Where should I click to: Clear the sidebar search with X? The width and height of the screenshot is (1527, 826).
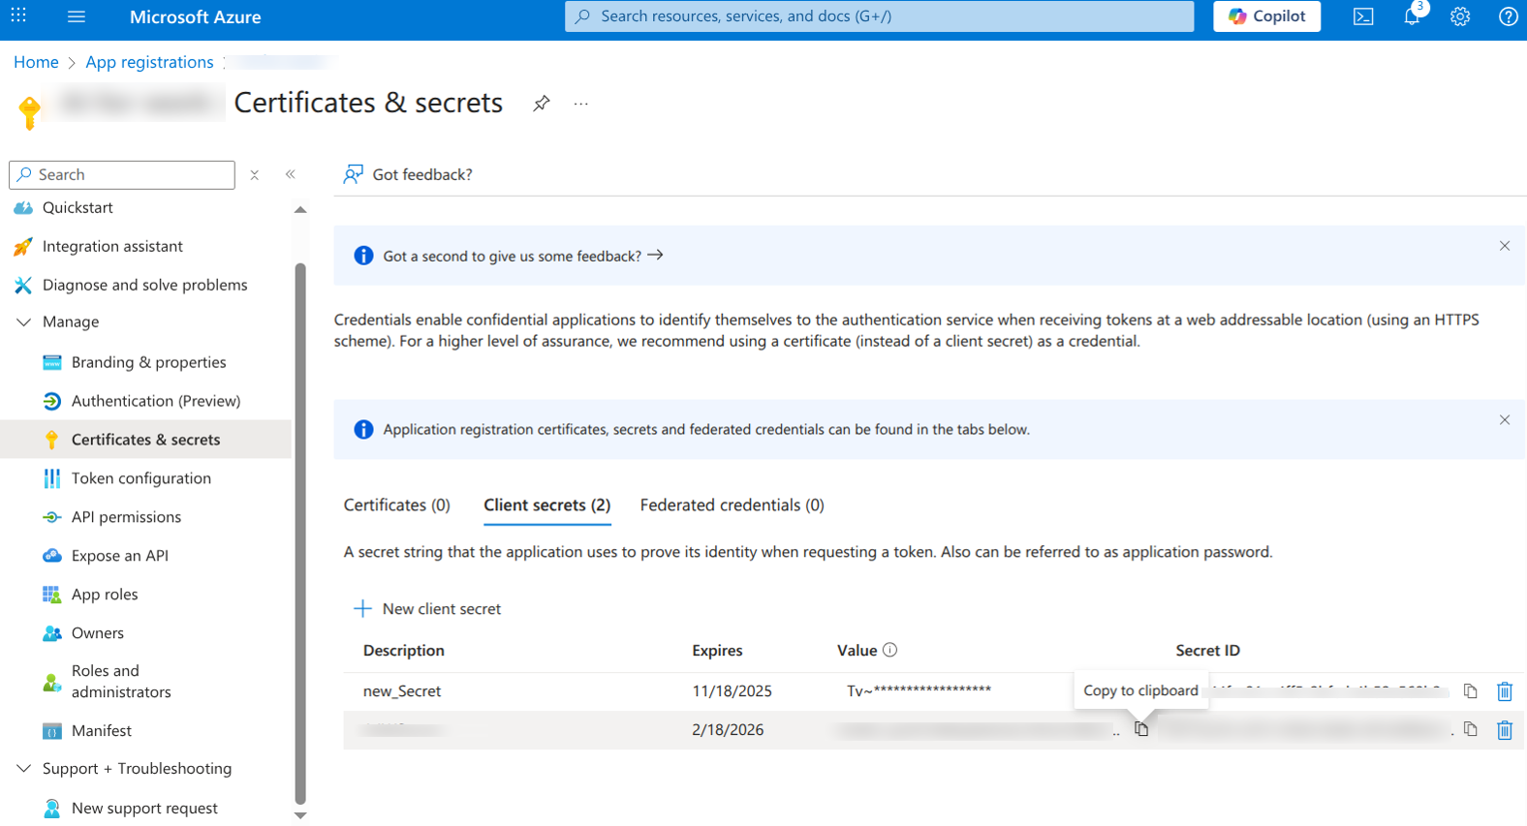point(255,174)
